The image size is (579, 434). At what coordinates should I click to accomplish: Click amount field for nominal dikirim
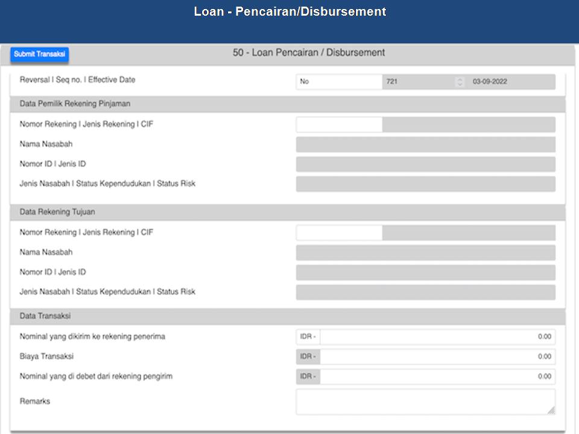coord(437,337)
